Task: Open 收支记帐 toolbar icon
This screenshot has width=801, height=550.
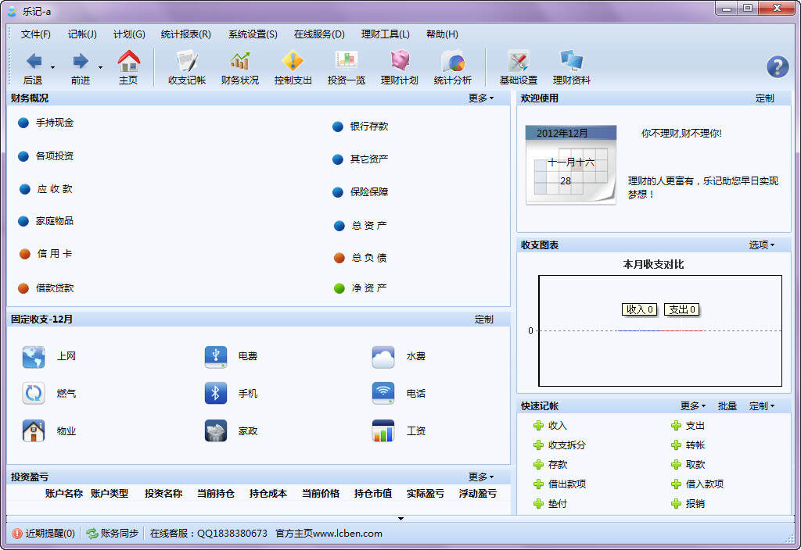Action: click(x=186, y=62)
